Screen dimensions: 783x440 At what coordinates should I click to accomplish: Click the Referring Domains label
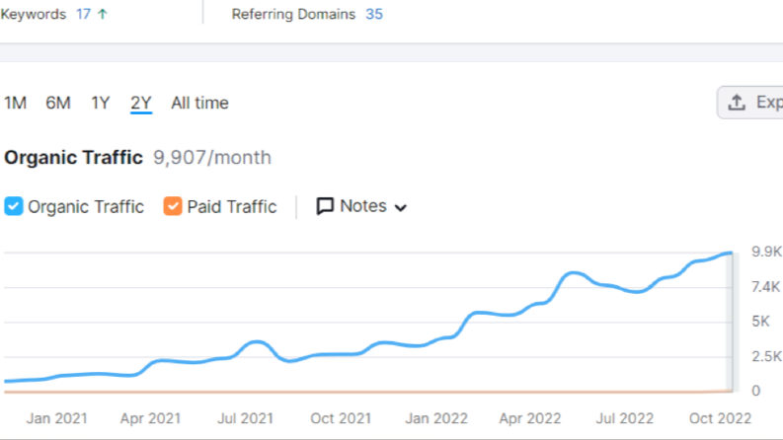(x=293, y=14)
